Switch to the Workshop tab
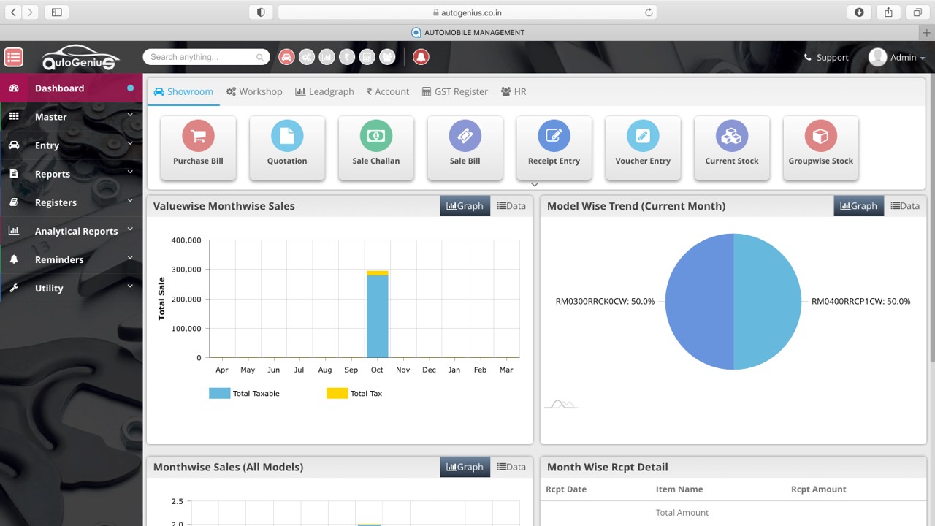935x526 pixels. pos(253,91)
